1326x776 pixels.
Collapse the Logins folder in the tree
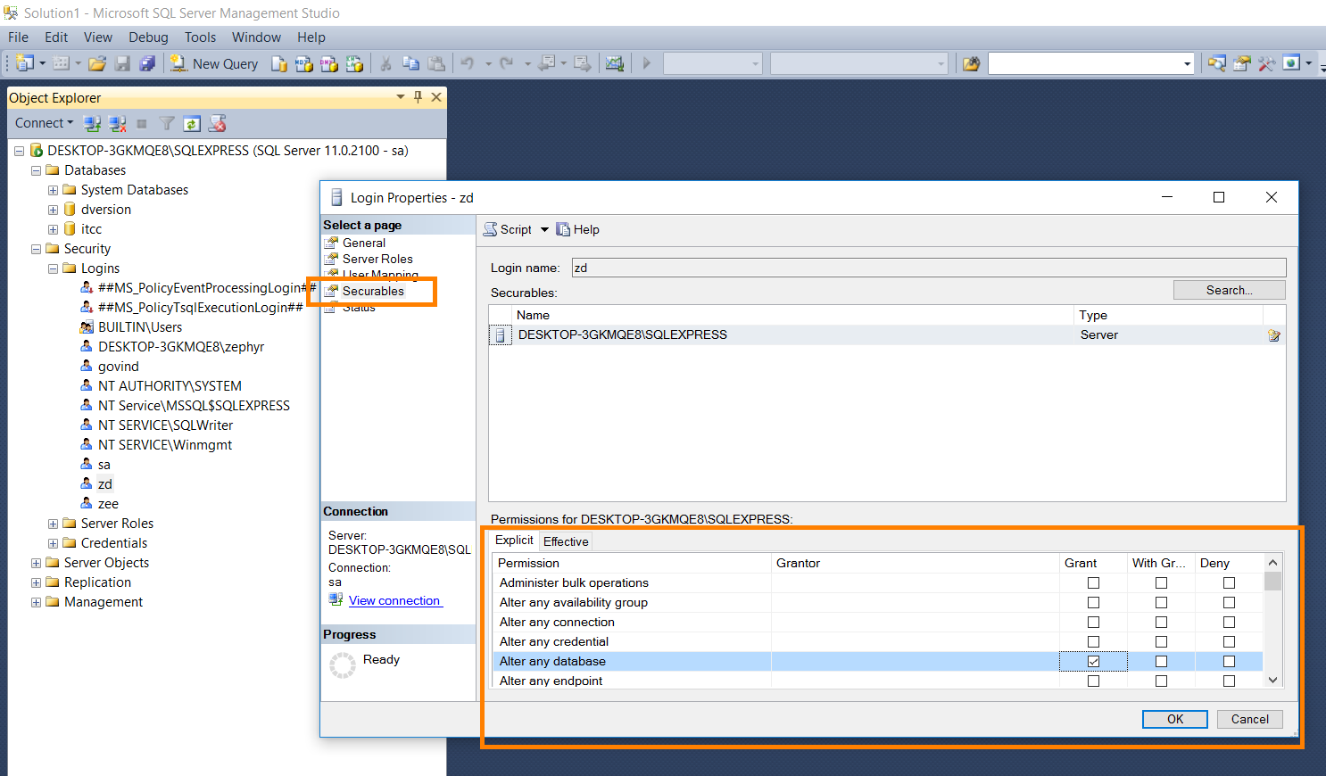[53, 268]
